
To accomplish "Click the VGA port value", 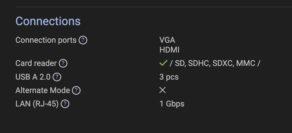I will 167,40.
